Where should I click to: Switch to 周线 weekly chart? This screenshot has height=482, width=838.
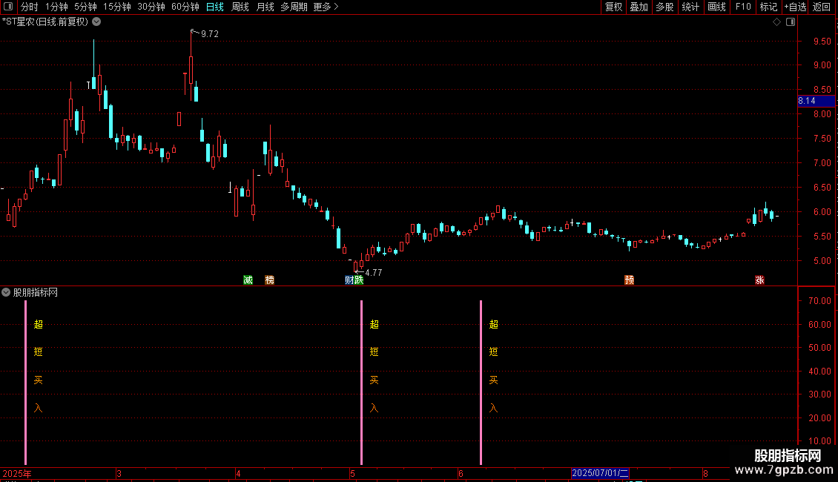[x=240, y=7]
